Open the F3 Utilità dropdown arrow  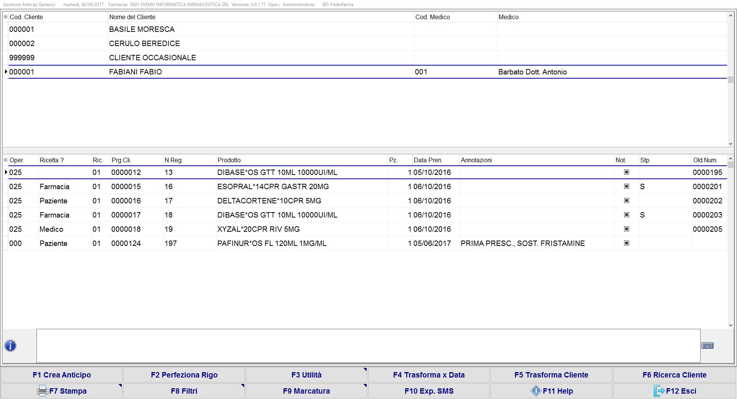tap(365, 369)
